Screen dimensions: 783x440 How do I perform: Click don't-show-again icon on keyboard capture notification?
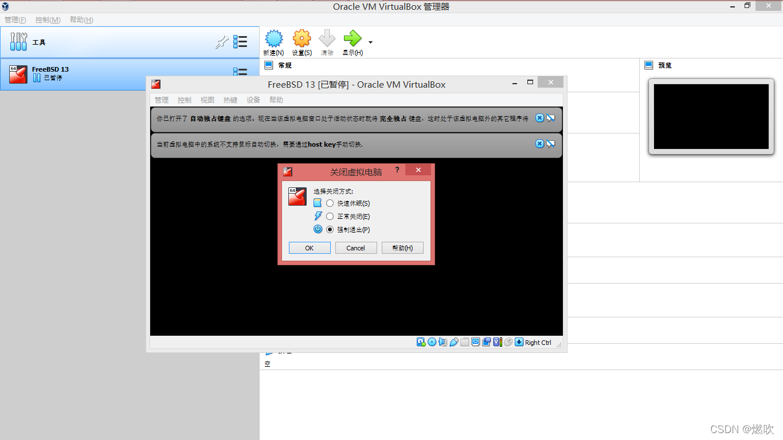pos(551,118)
